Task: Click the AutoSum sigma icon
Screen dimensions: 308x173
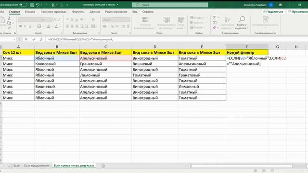Action: click(215, 18)
